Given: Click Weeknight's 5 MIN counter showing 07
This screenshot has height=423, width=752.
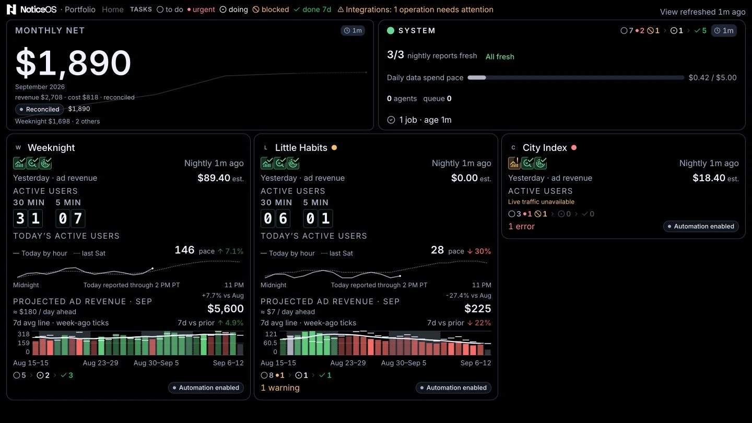Looking at the screenshot, I should click(70, 218).
